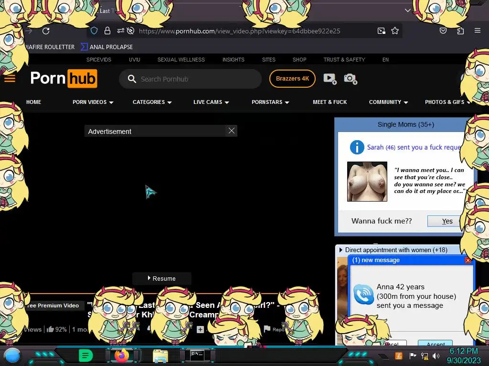Open the orange site hamburger menu
The width and height of the screenshot is (489, 366).
[x=10, y=79]
